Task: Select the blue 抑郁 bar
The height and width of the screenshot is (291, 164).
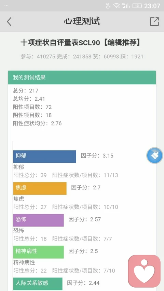Action: pyautogui.click(x=45, y=157)
